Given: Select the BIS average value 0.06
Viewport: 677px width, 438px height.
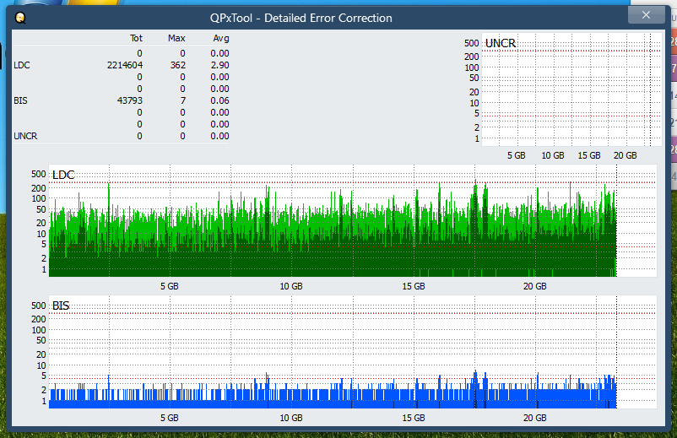Looking at the screenshot, I should tap(219, 100).
